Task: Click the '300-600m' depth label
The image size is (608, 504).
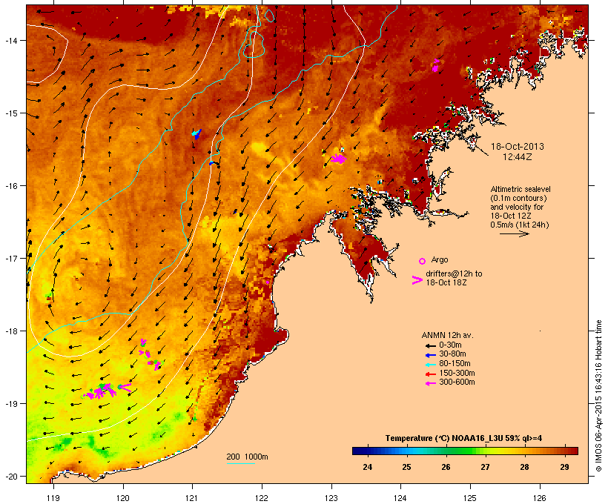Action: [457, 382]
